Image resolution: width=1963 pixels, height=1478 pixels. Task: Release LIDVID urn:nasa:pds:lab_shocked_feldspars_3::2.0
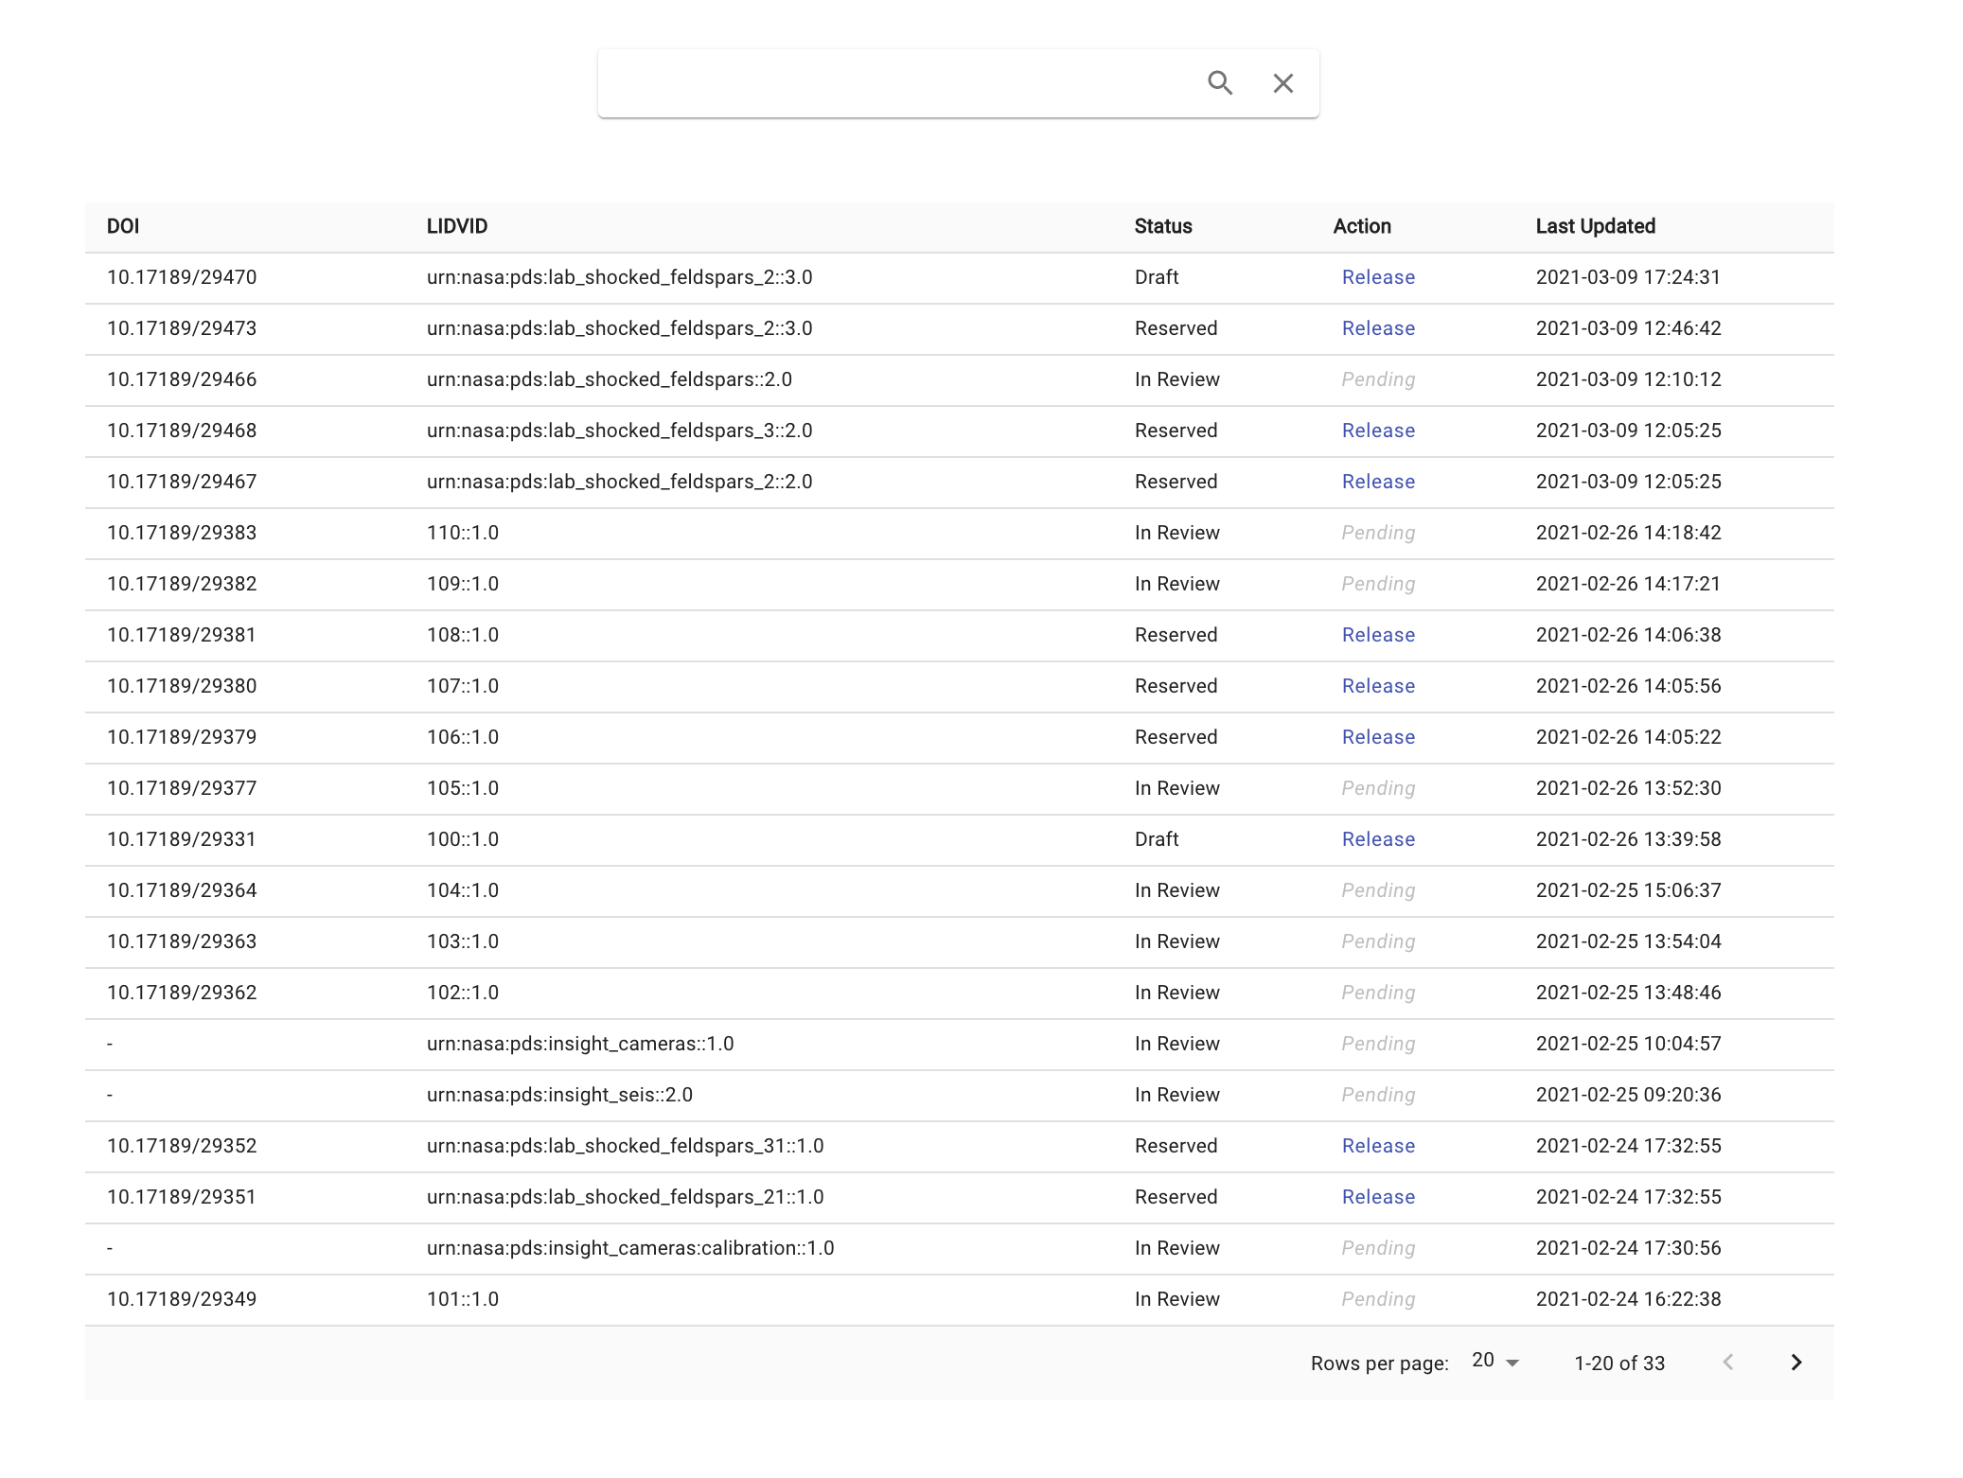[x=1378, y=431]
